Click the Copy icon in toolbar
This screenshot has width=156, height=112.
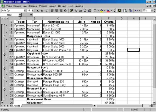pyautogui.click(x=130, y=11)
